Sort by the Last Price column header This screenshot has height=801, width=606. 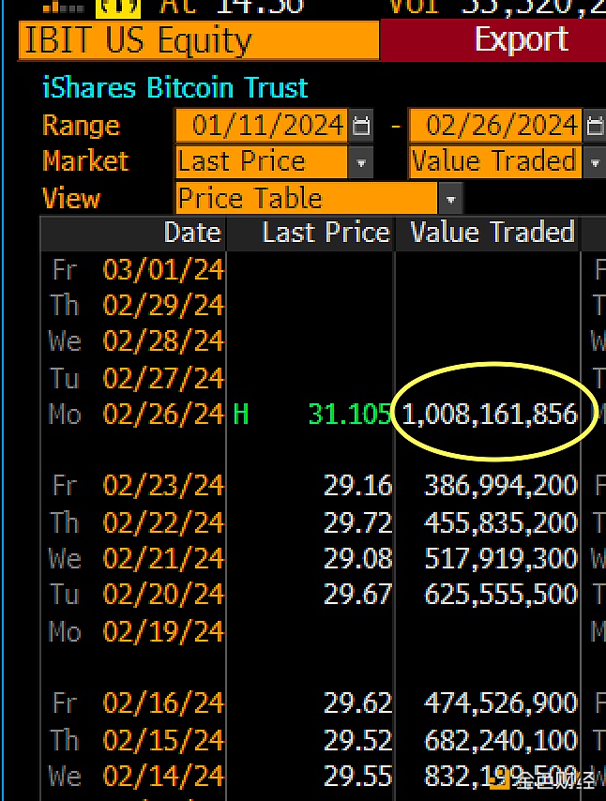(x=326, y=233)
